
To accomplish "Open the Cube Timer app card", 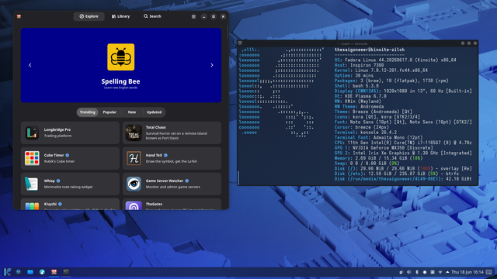I will (x=70, y=158).
